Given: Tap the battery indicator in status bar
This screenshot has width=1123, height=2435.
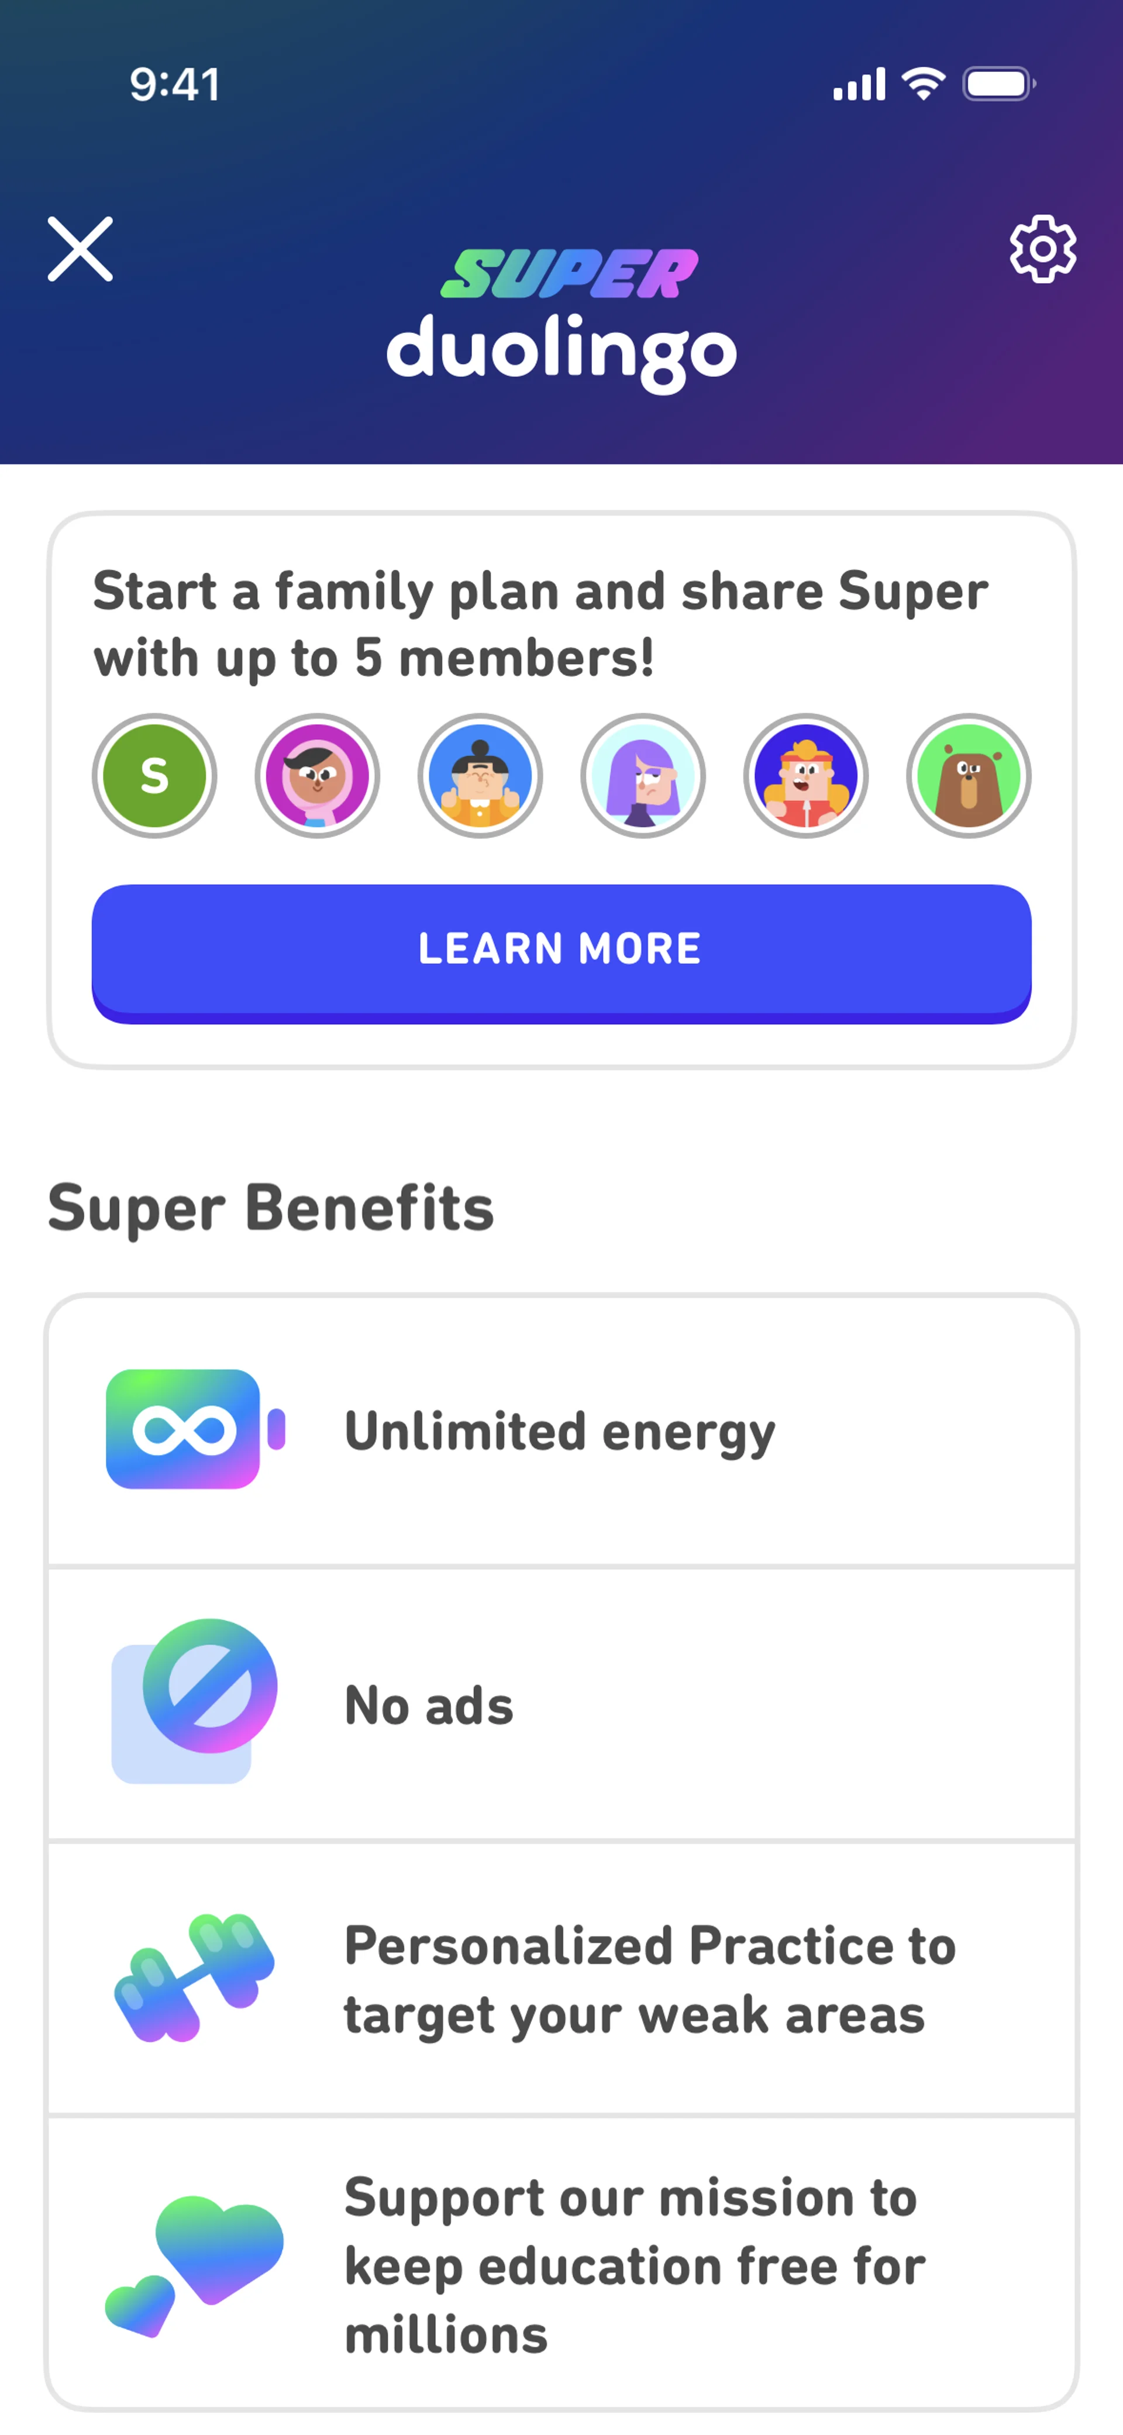Looking at the screenshot, I should [998, 84].
